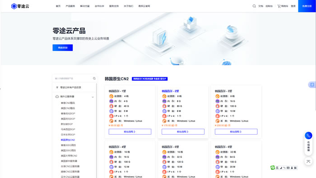Select 美国200G高防 in sidebar
Screen dimensions: 316x178
coord(68,150)
